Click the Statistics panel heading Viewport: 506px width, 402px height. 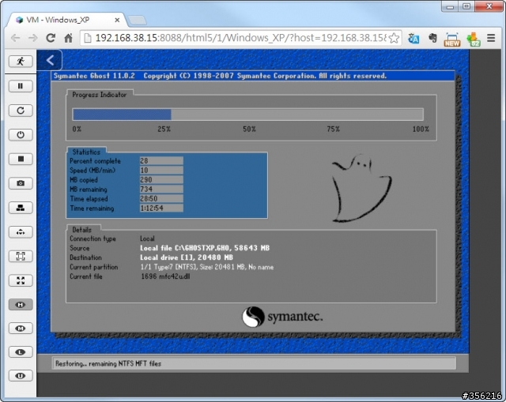[86, 152]
